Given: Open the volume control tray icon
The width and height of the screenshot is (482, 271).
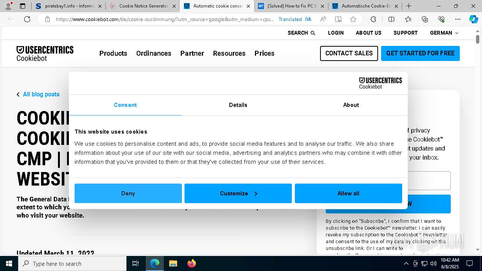Looking at the screenshot, I should click(x=433, y=263).
